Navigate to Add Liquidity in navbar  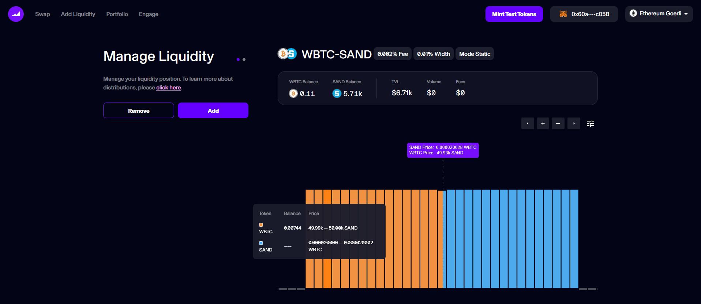tap(78, 14)
